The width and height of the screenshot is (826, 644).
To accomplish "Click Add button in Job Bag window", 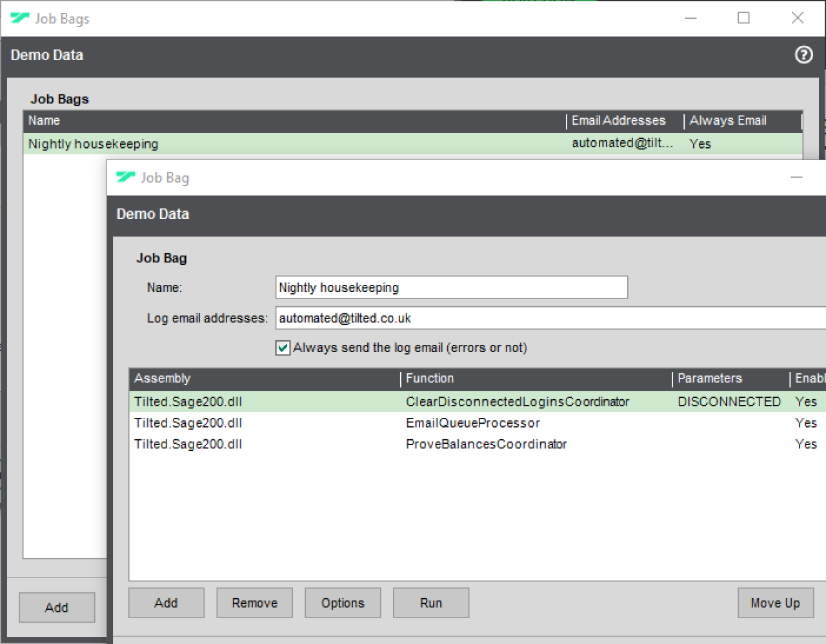I will pos(166,603).
